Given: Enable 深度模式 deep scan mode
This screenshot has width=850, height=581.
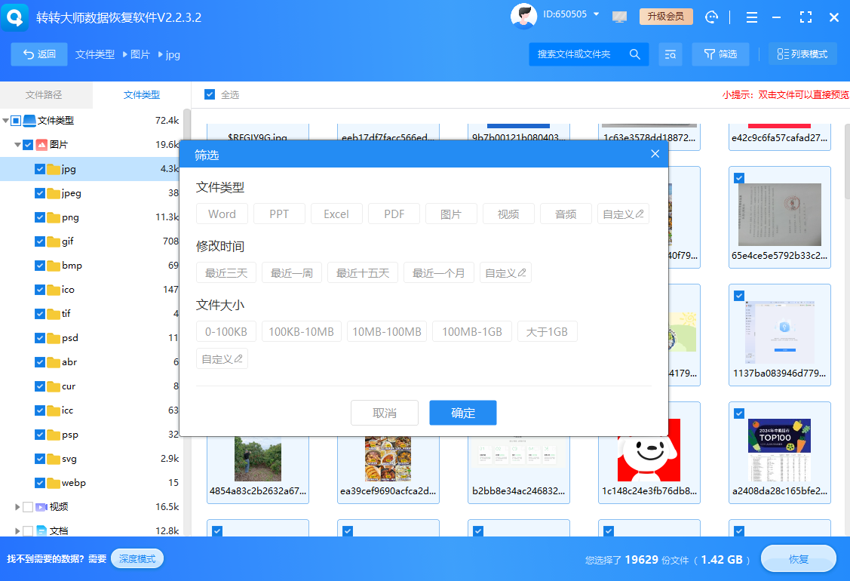Looking at the screenshot, I should click(x=137, y=558).
